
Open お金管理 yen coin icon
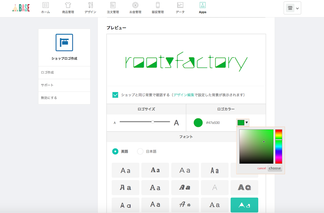coord(135,5)
